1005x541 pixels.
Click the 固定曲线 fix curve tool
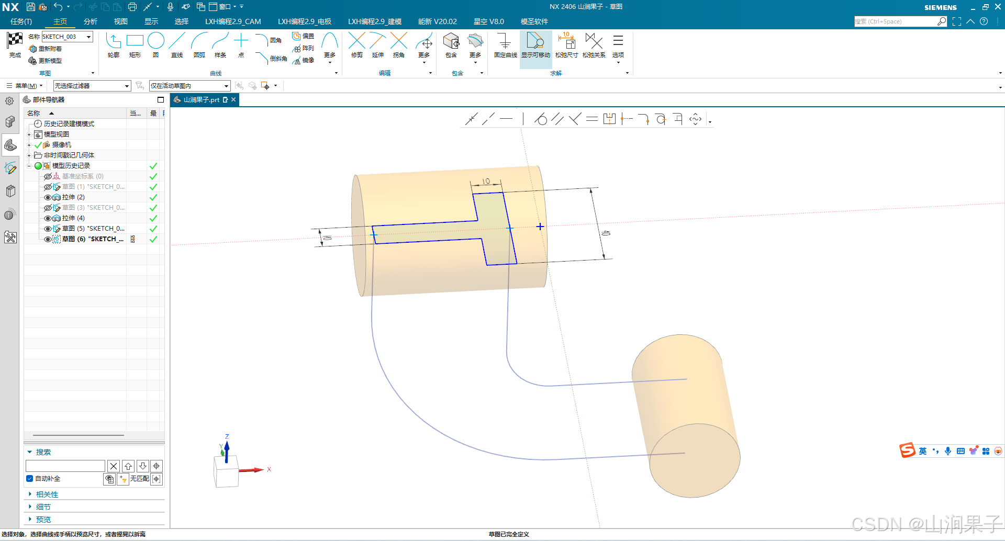pyautogui.click(x=505, y=45)
